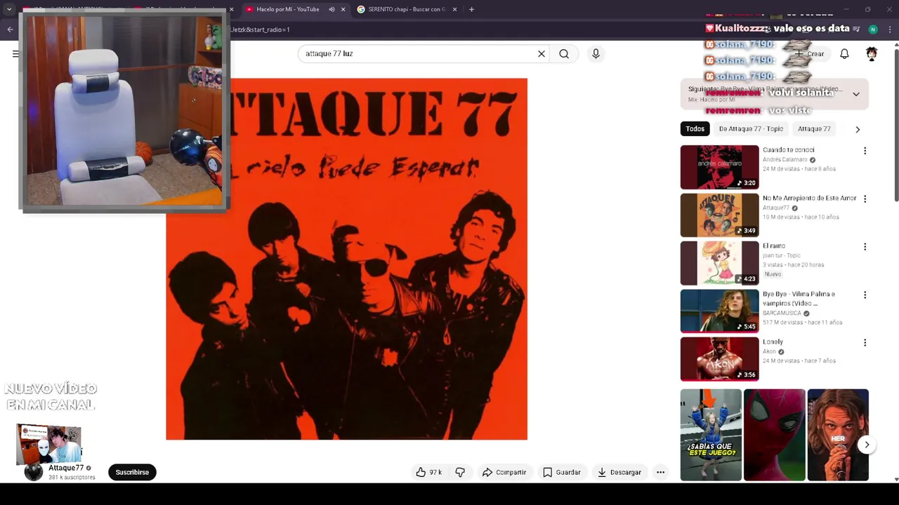Open the browser three-dot menu
Screen dimensions: 899x505
(x=890, y=29)
